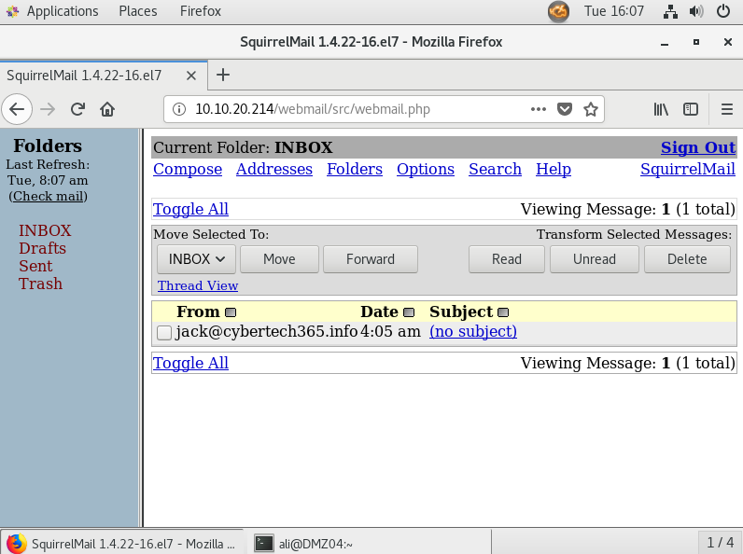Select the checkbox for jack@cybertech365.info message
This screenshot has width=743, height=554.
click(x=164, y=332)
